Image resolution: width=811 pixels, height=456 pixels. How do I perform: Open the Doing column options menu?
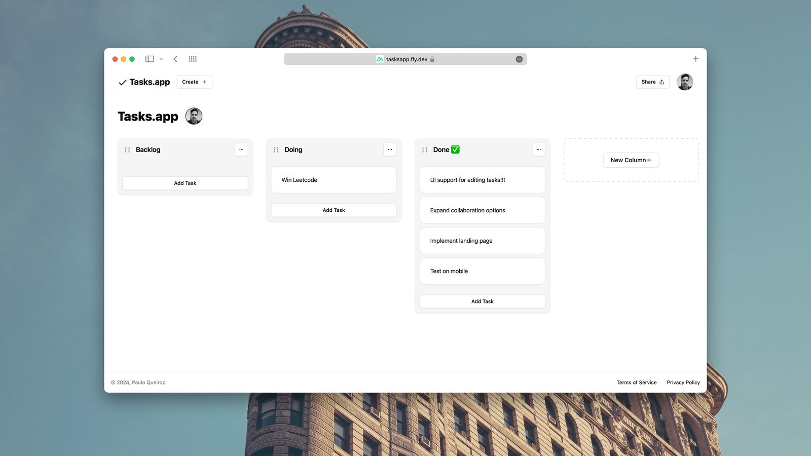(x=390, y=149)
